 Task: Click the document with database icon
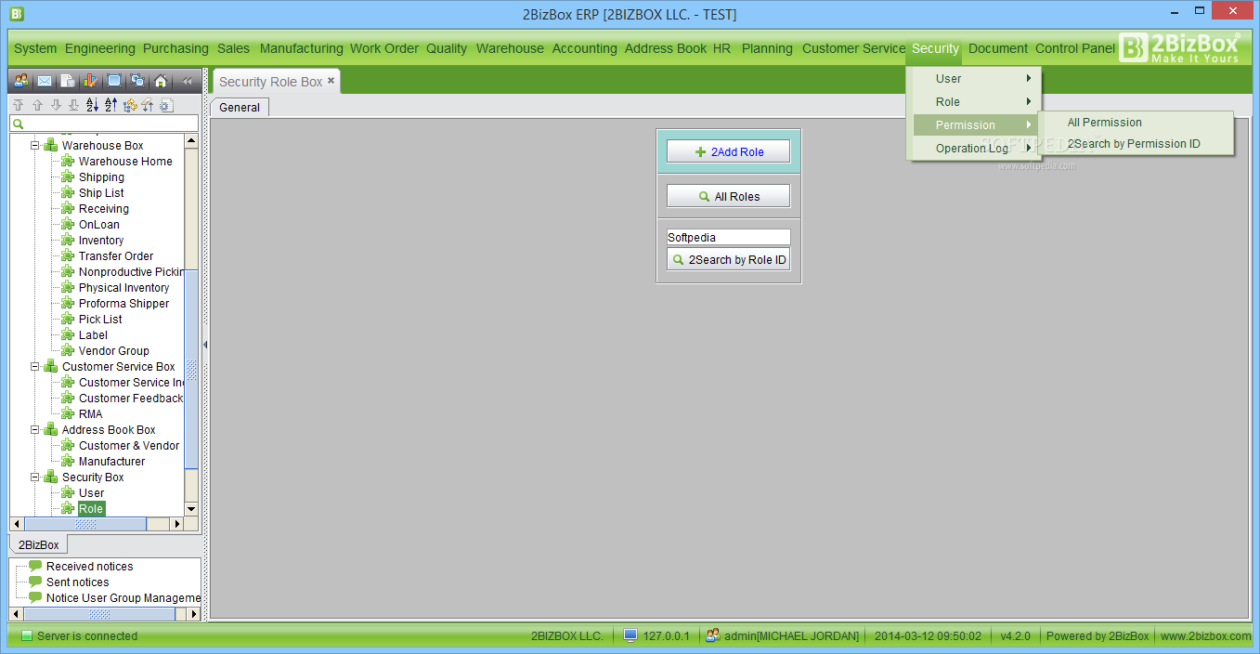[68, 81]
